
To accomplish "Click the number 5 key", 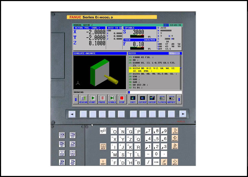I will (156, 139).
